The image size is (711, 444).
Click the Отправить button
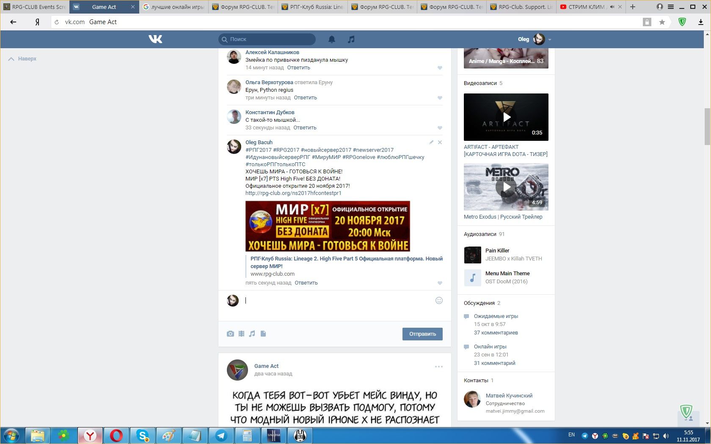422,334
